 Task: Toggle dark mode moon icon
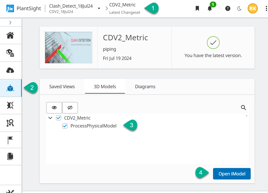click(x=239, y=8)
